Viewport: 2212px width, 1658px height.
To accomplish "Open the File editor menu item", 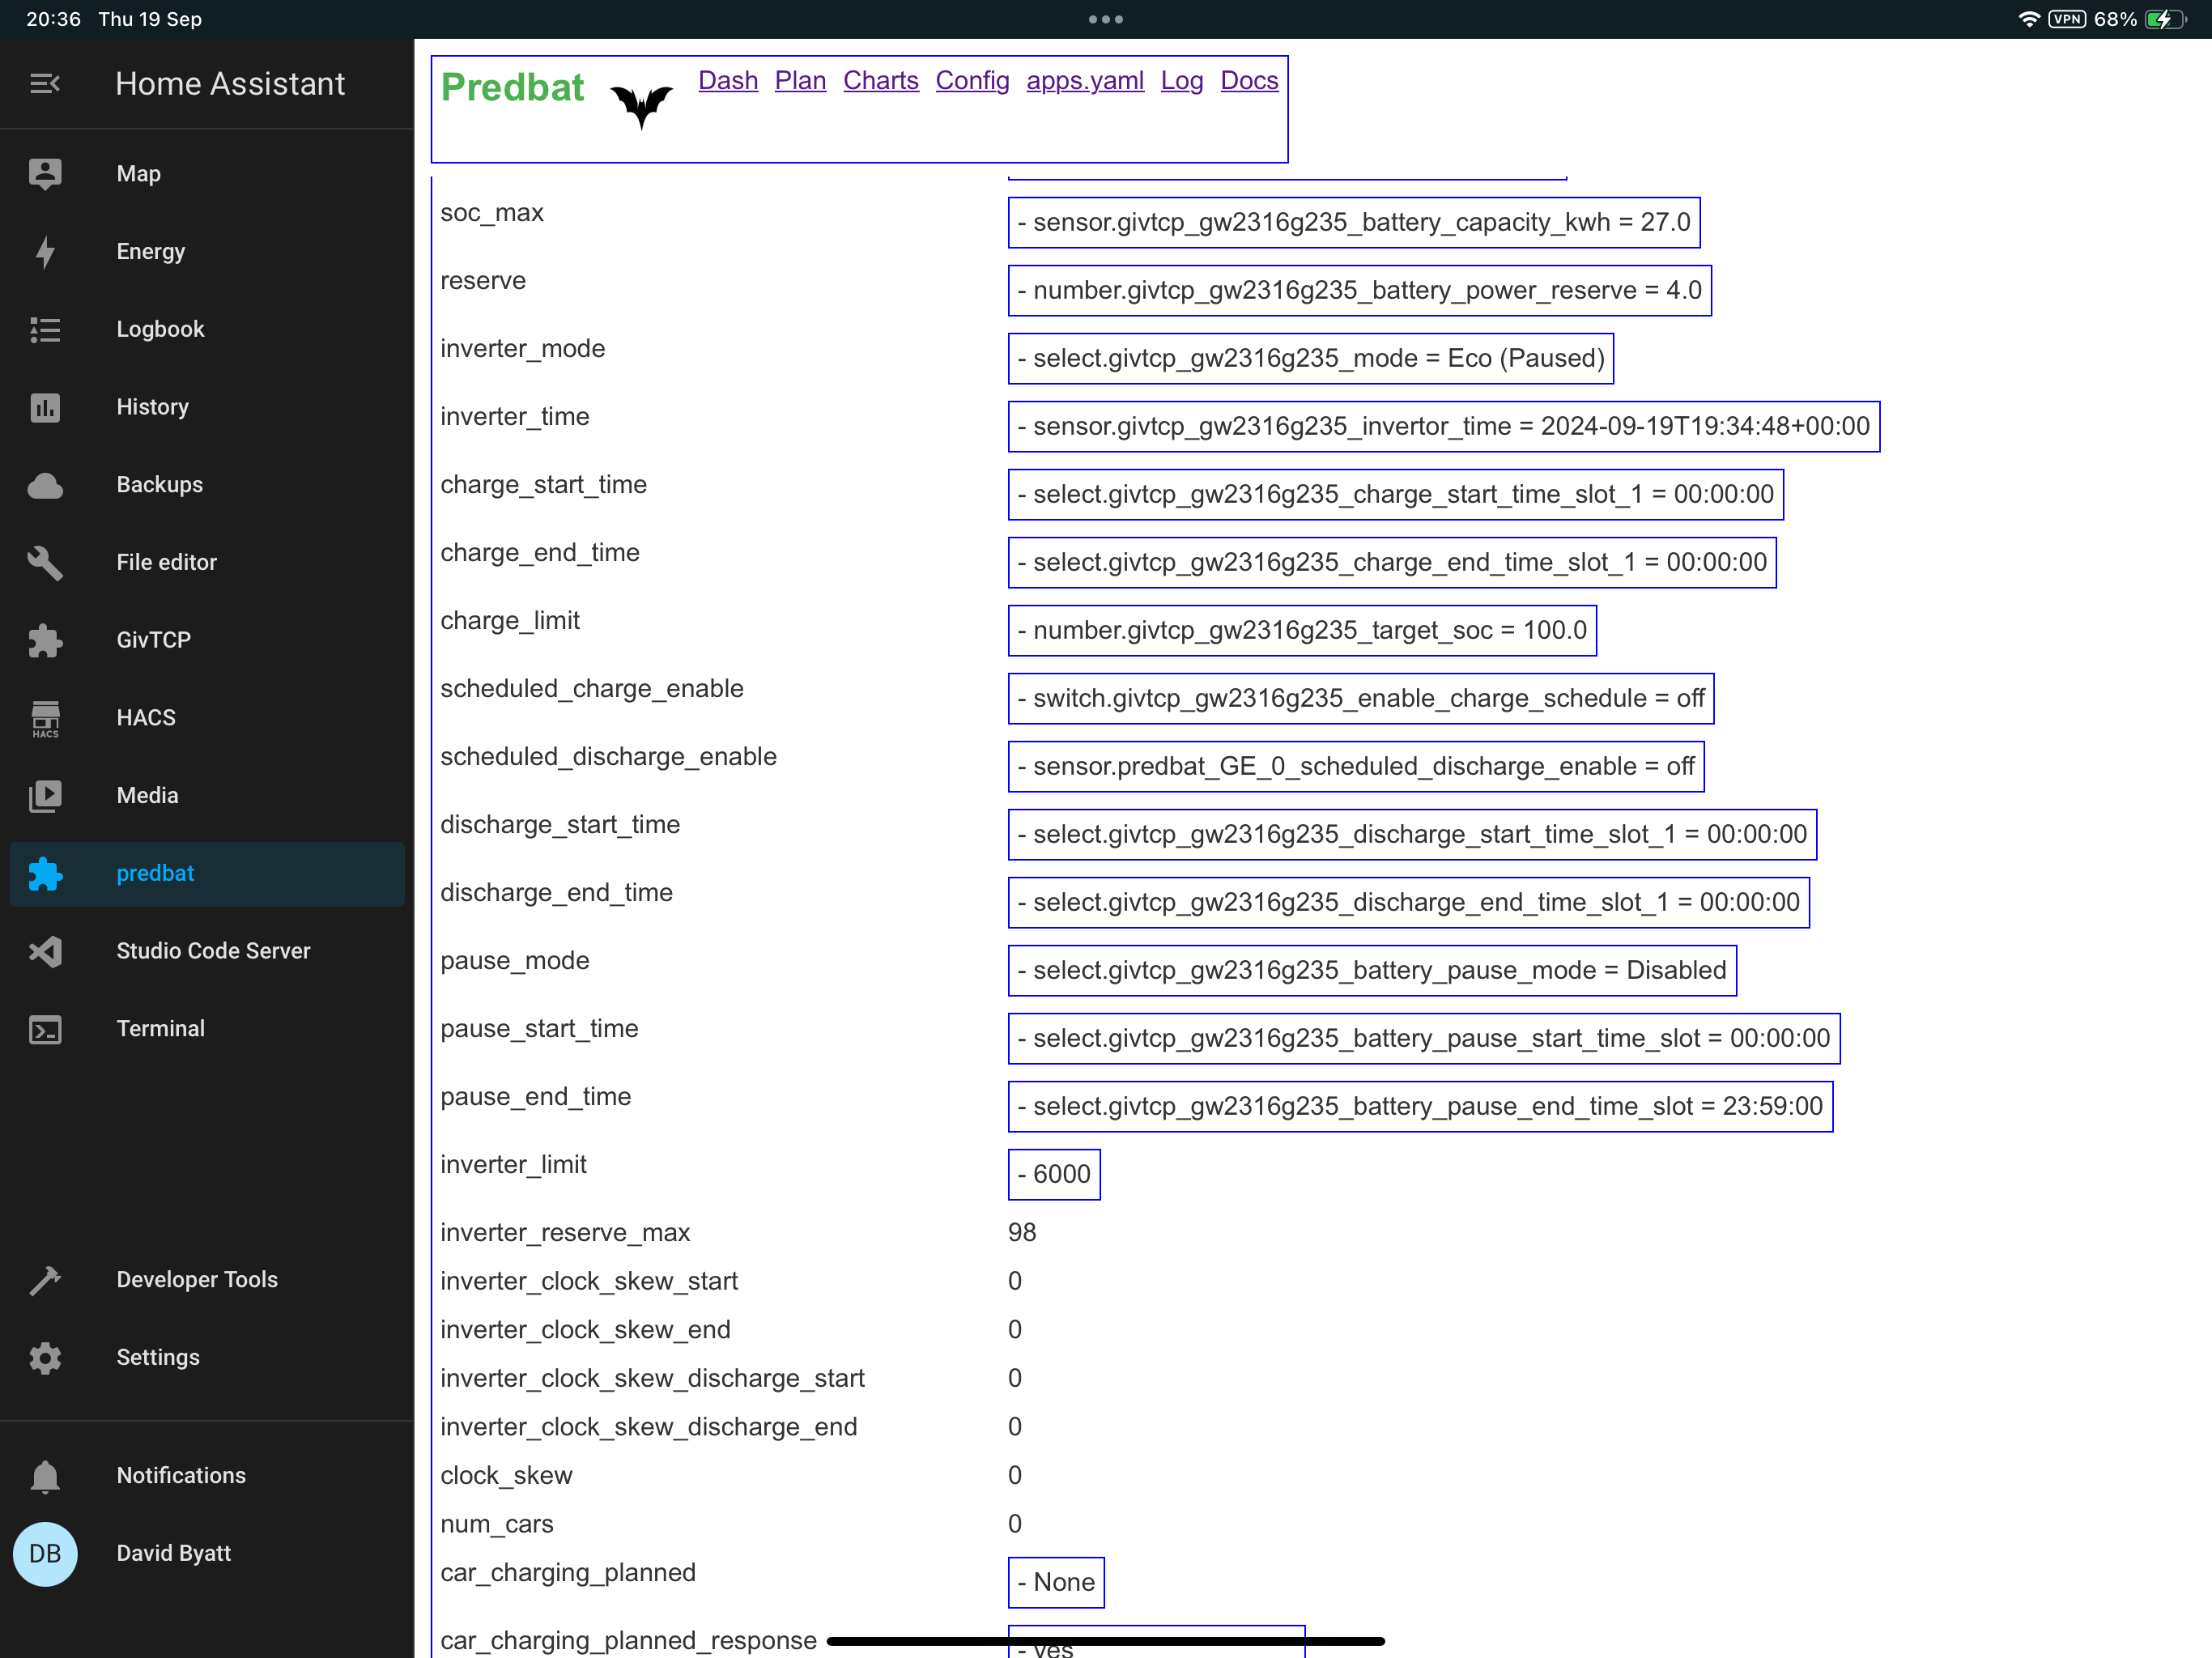I will [x=207, y=563].
